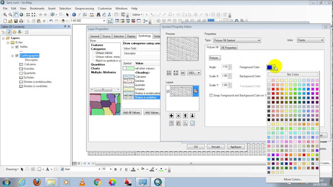Viewport: 333px width, 187px height.
Task: Select Unique values under Categories
Action: [104, 53]
